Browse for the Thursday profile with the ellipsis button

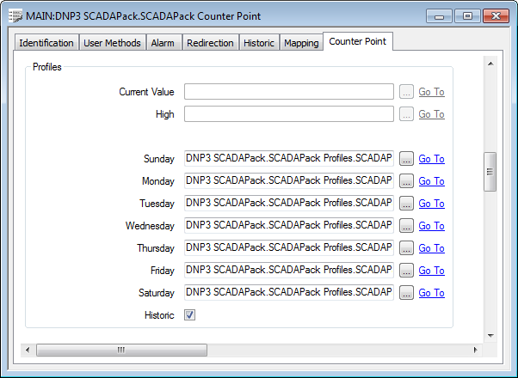[x=406, y=248]
